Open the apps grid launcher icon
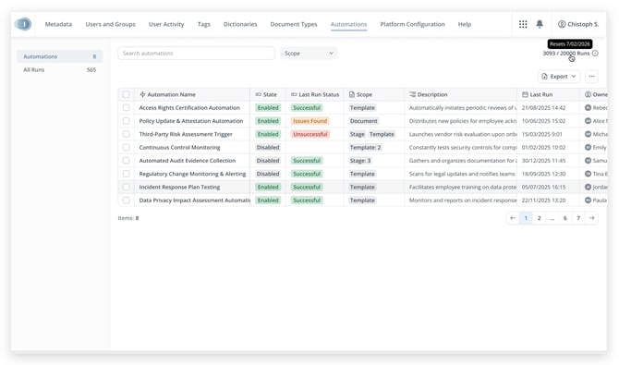 (x=523, y=24)
